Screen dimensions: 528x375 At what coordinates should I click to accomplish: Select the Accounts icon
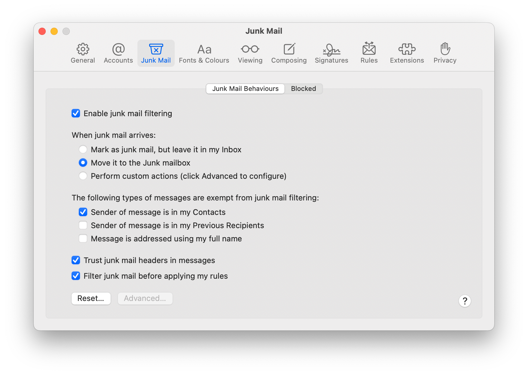pos(118,53)
